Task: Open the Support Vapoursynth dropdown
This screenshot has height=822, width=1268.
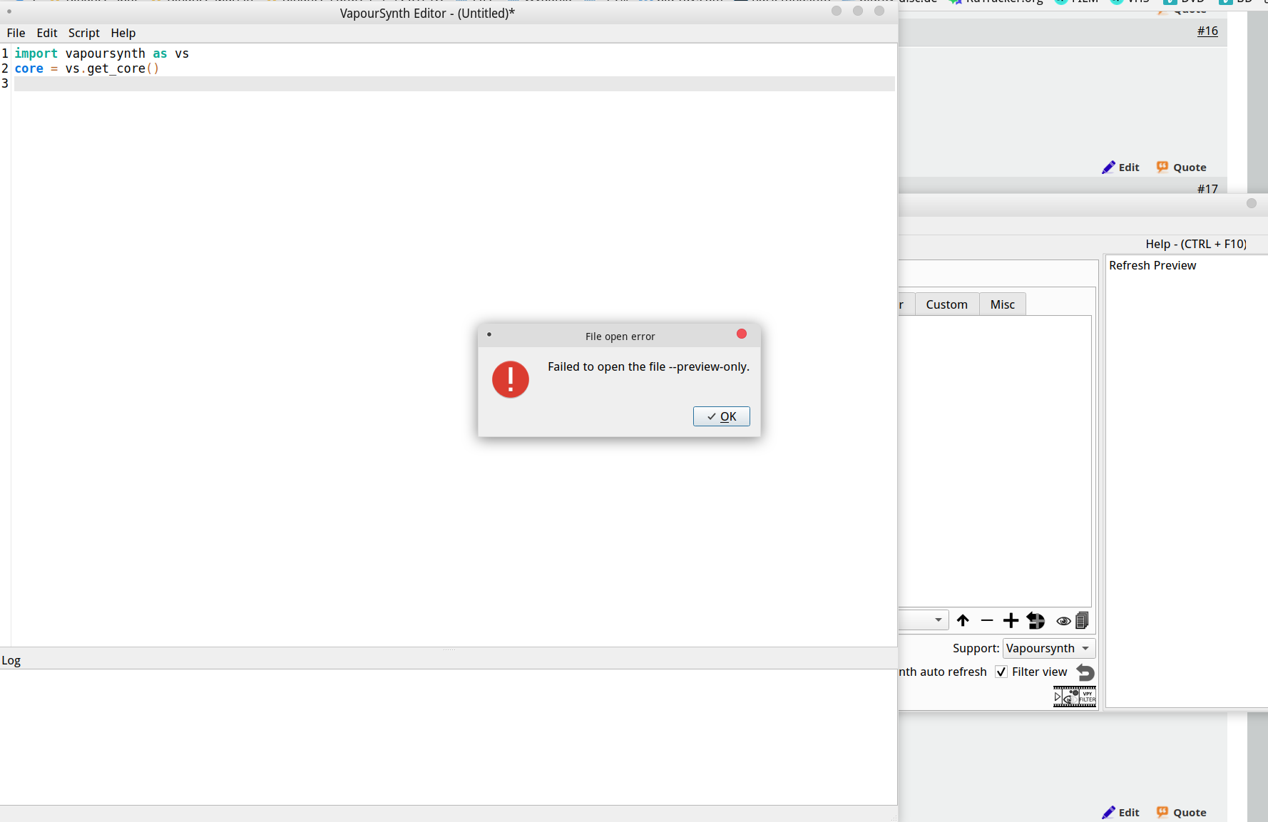Action: click(1048, 648)
